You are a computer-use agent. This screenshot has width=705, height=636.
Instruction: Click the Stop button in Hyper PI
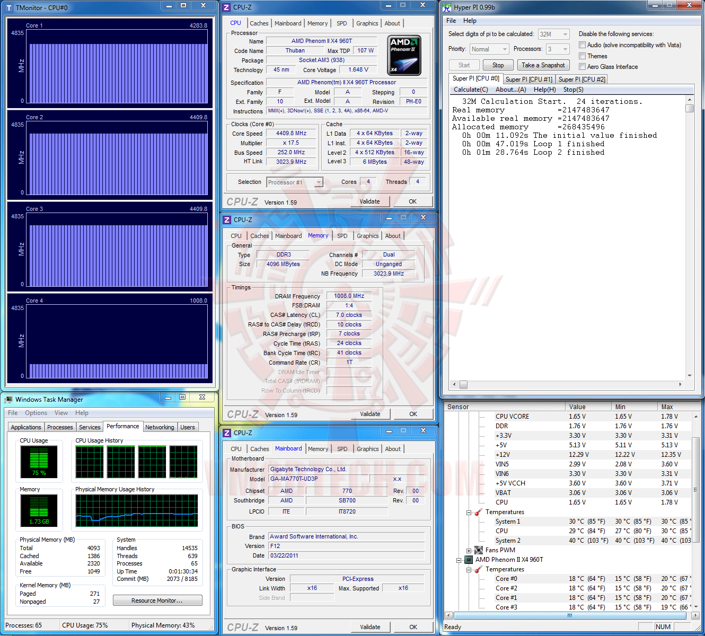coord(498,65)
